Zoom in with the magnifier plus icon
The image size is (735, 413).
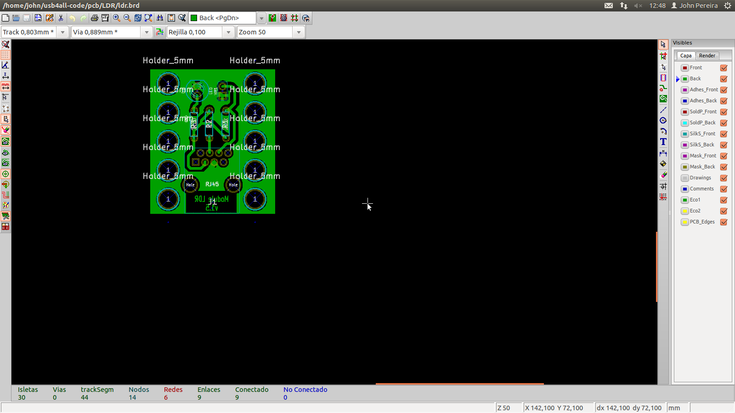pyautogui.click(x=117, y=18)
